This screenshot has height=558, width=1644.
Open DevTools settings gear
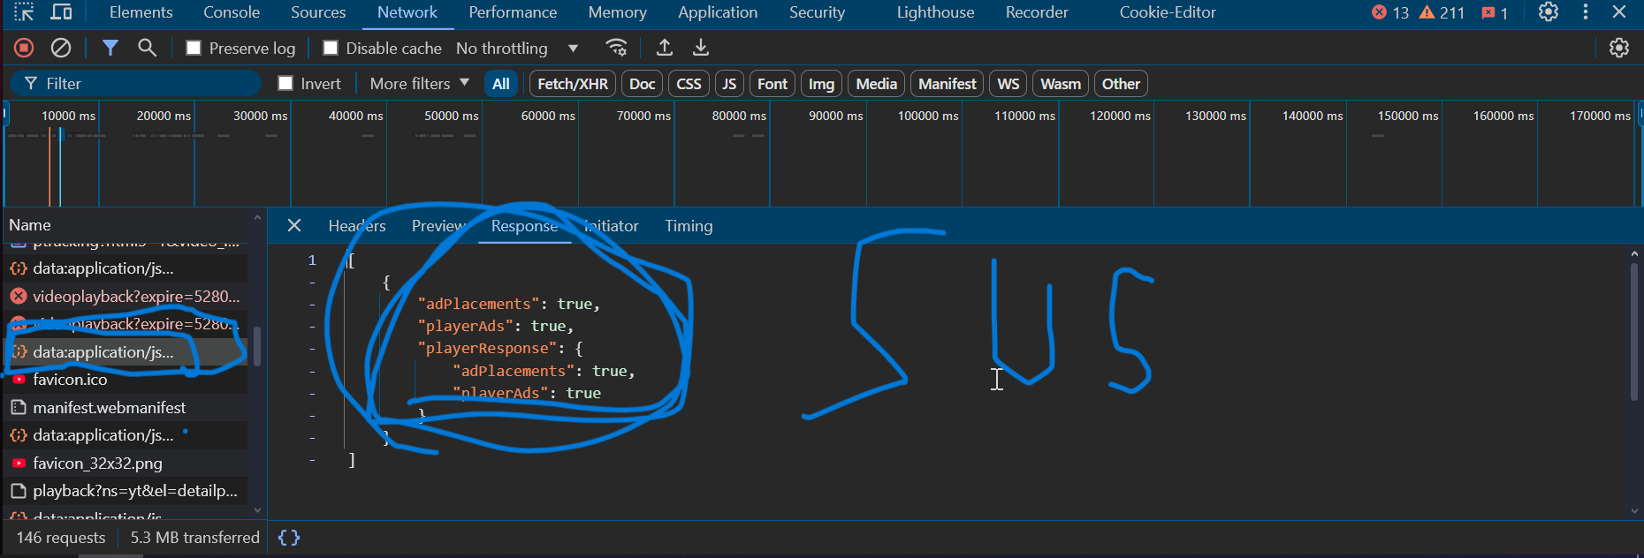pos(1549,12)
